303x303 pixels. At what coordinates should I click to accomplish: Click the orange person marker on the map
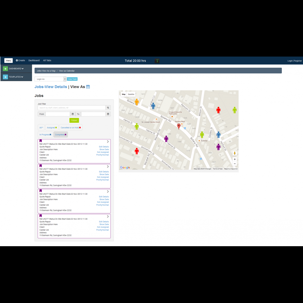[x=137, y=102]
